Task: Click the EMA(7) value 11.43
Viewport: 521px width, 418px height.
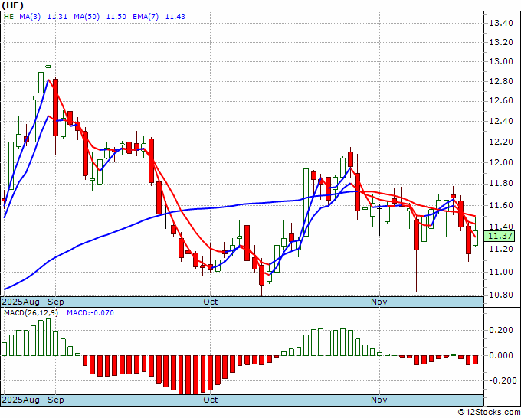Action: 175,17
